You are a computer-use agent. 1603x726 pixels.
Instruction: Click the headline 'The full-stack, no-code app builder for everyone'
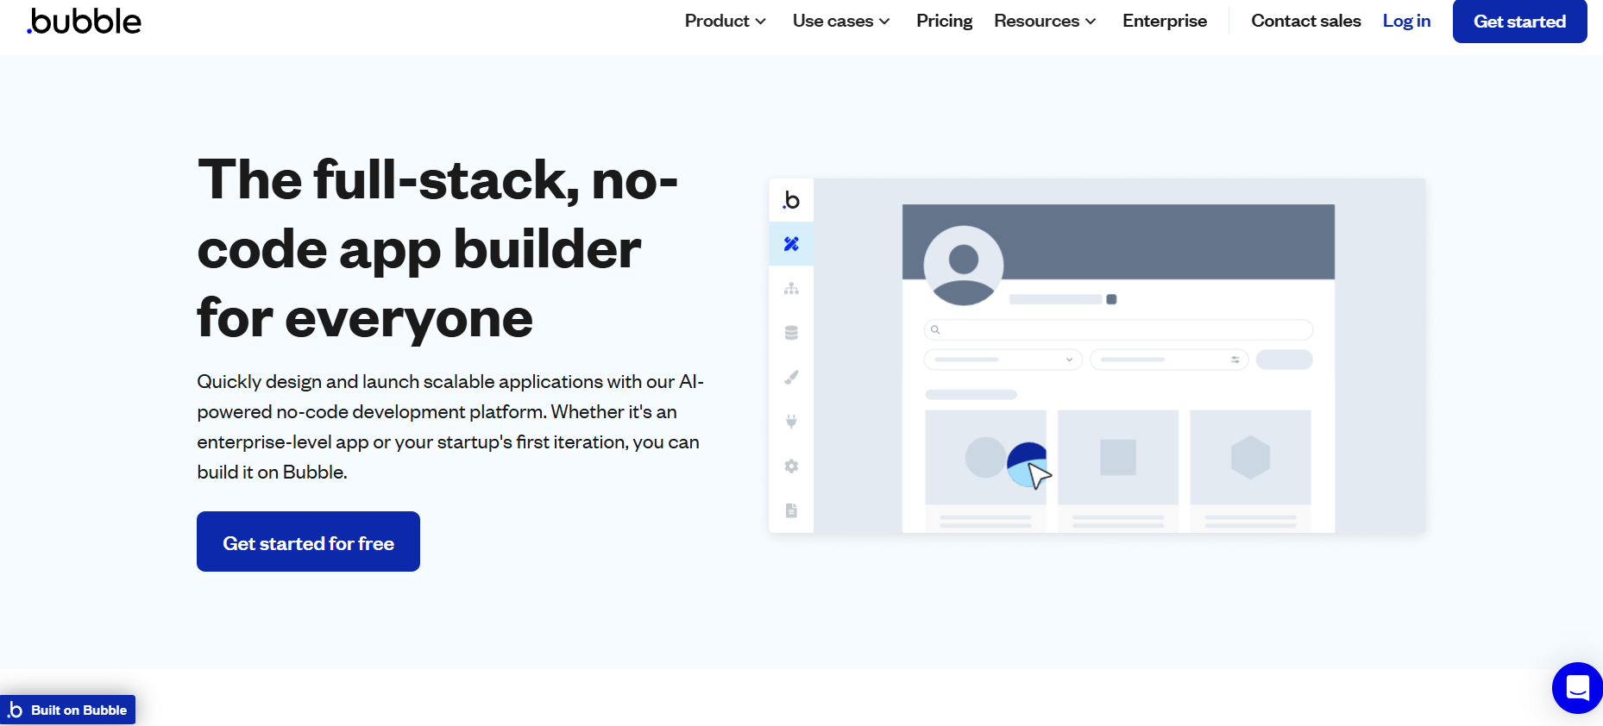coord(437,249)
